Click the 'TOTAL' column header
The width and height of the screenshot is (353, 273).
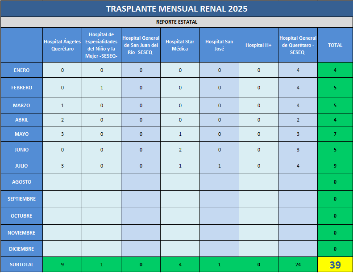click(x=335, y=45)
